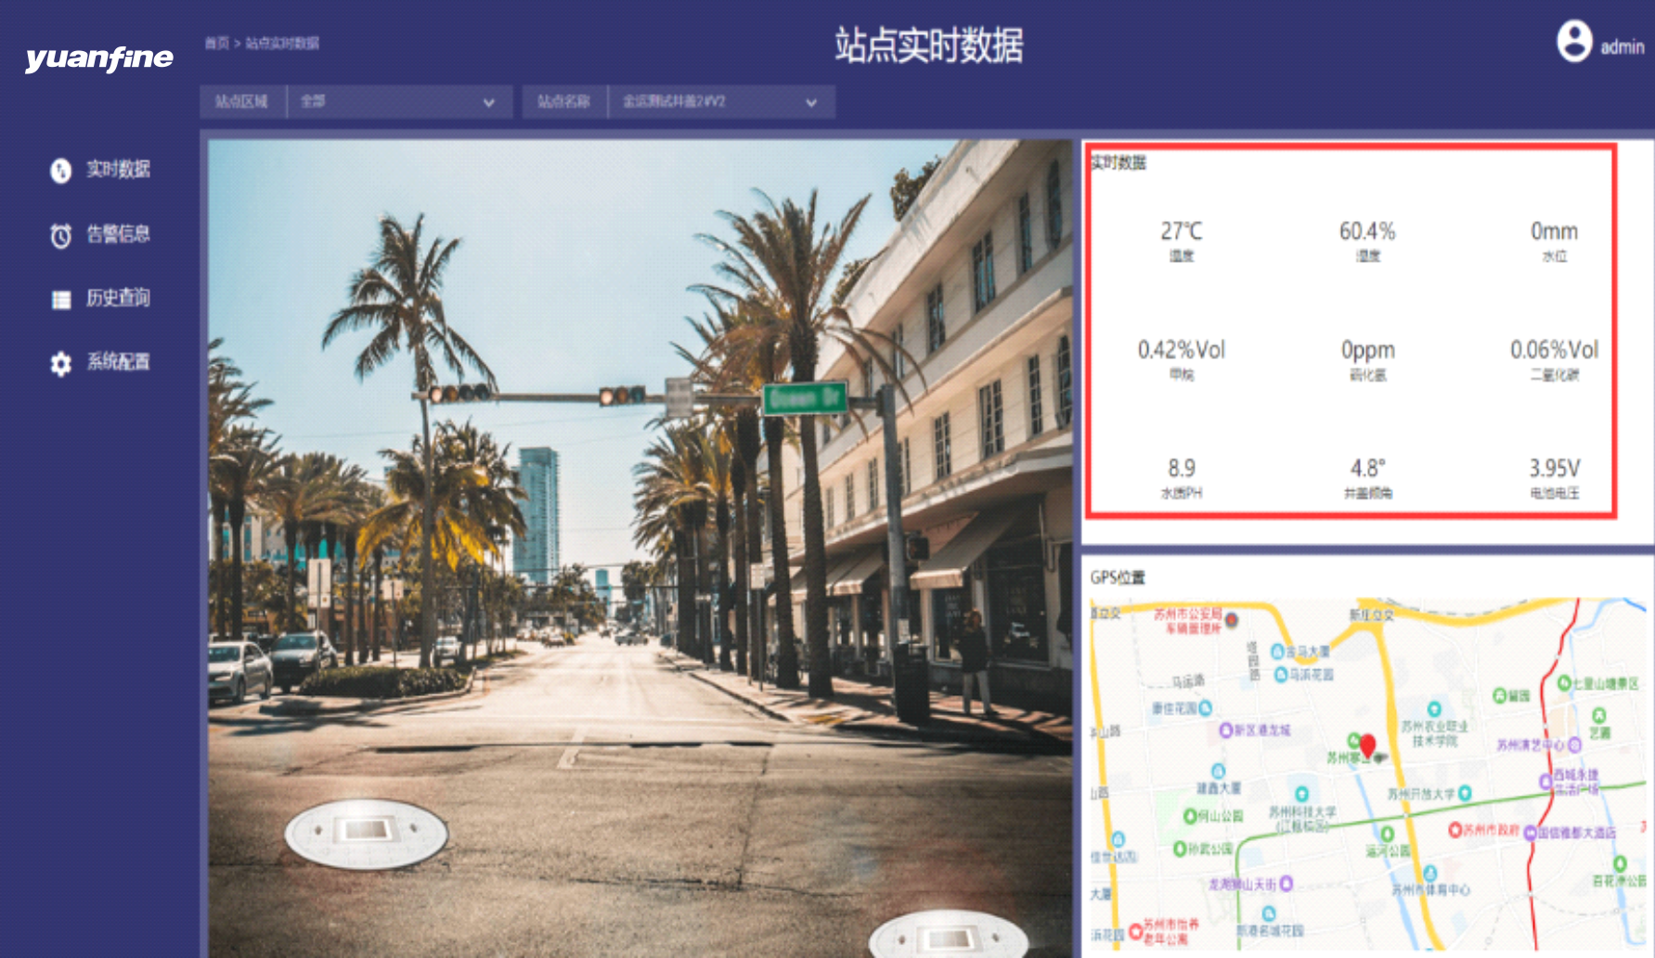Select the 0.42%Vol methane reading

point(1181,350)
